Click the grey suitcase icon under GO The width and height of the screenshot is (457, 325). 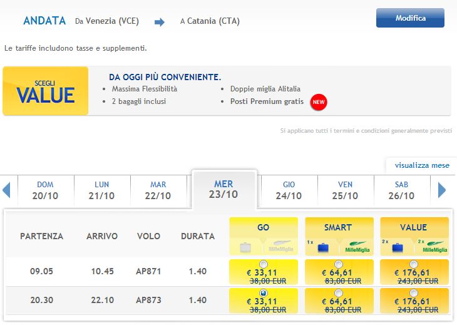[245, 247]
